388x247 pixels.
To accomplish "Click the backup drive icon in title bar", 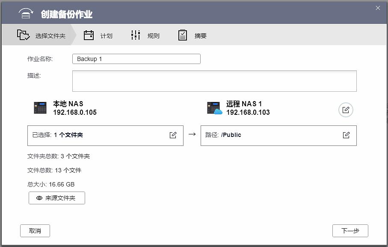I will (x=24, y=13).
